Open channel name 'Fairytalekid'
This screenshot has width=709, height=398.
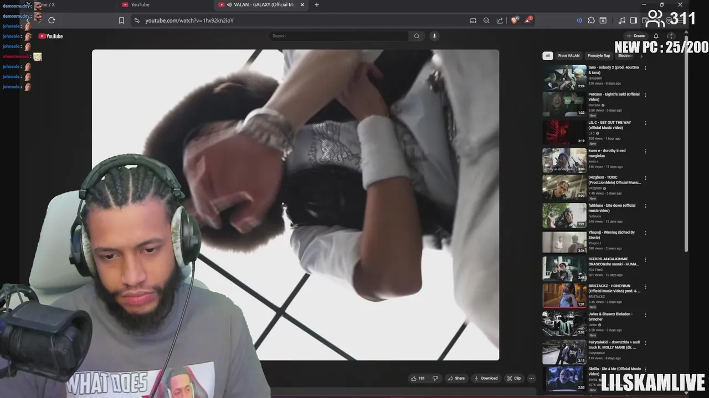[597, 353]
